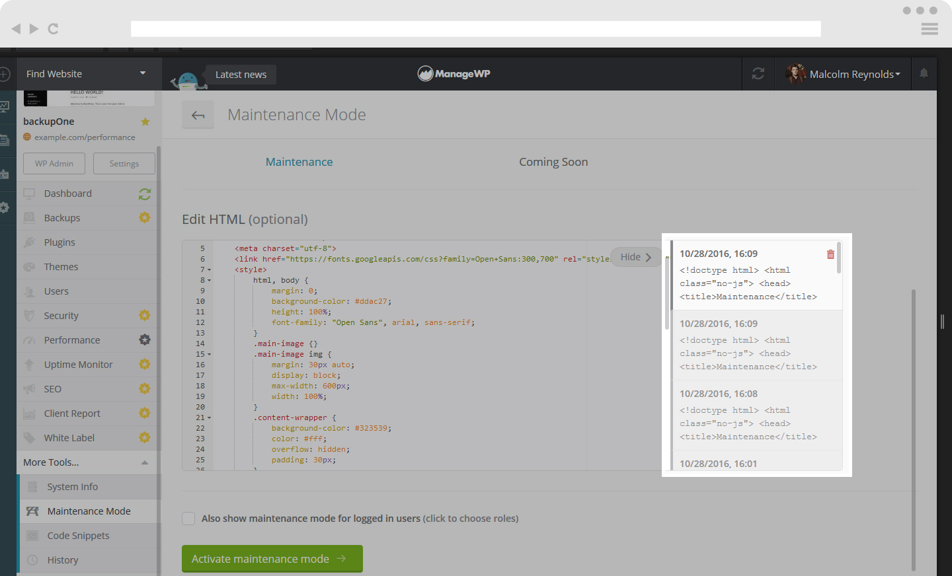
Task: Click the Dashboard refresh icon
Action: coord(145,194)
